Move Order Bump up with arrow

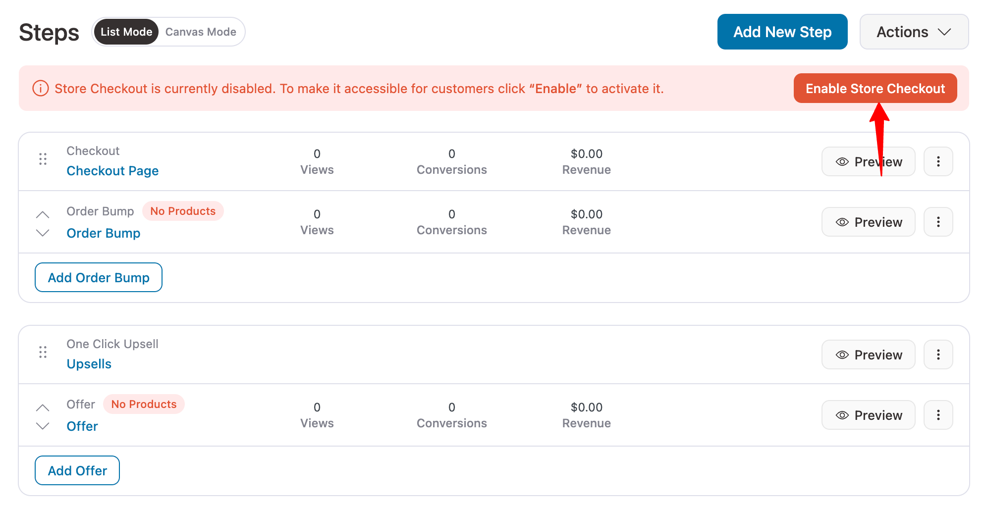coord(43,214)
